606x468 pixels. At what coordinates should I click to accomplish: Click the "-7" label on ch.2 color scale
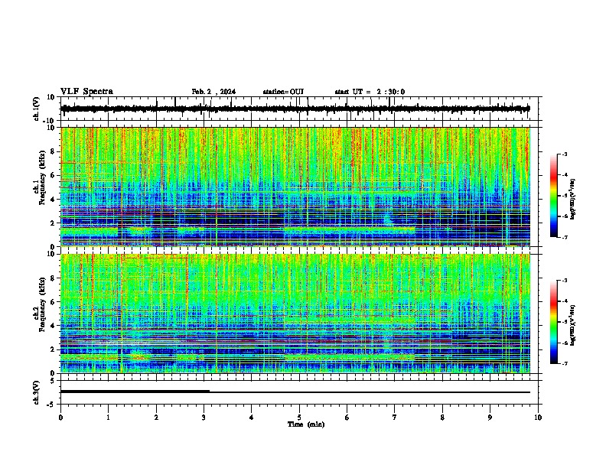point(564,364)
